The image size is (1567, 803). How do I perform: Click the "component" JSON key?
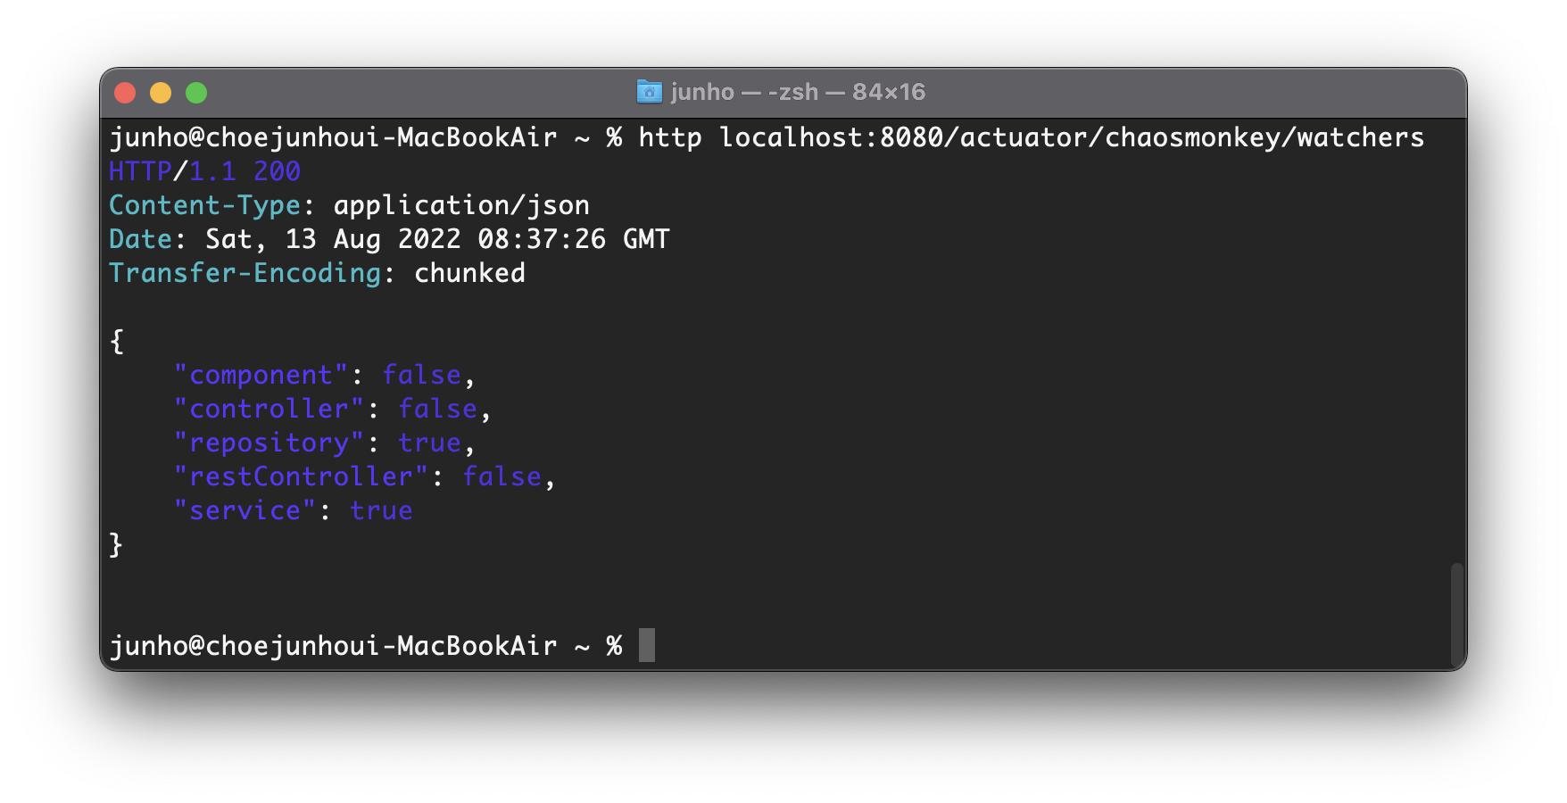point(261,375)
